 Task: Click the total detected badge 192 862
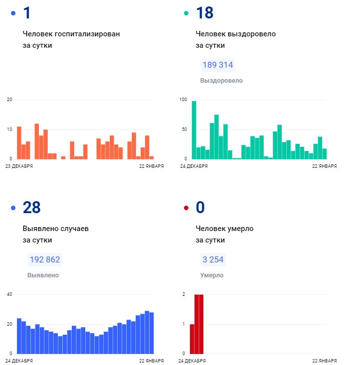coord(45,259)
